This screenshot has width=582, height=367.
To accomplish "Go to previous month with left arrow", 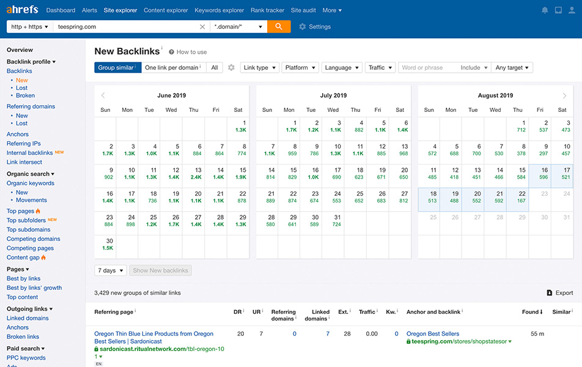I will click(103, 95).
